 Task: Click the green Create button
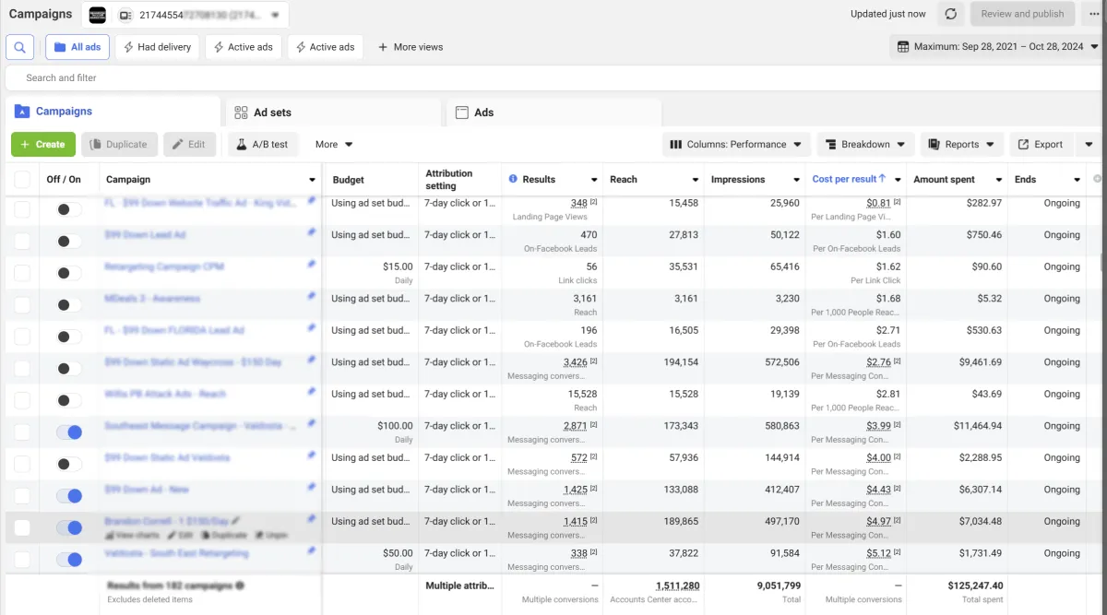coord(42,145)
